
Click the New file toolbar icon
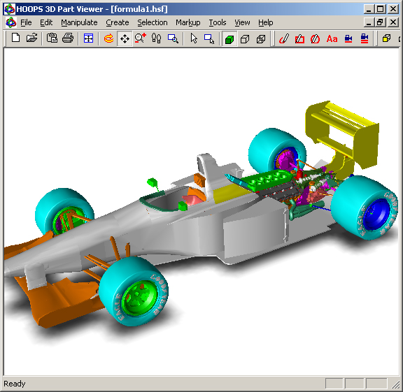(x=15, y=38)
